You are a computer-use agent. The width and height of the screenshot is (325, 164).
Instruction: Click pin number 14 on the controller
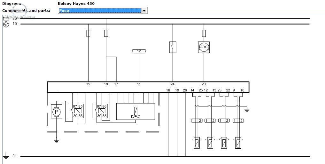tap(192, 90)
